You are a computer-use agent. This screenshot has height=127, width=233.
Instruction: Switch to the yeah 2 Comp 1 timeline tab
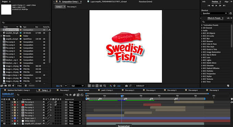(107, 90)
